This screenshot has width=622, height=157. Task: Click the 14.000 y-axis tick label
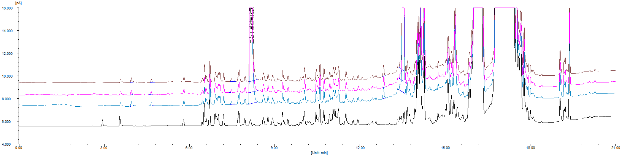8,31
